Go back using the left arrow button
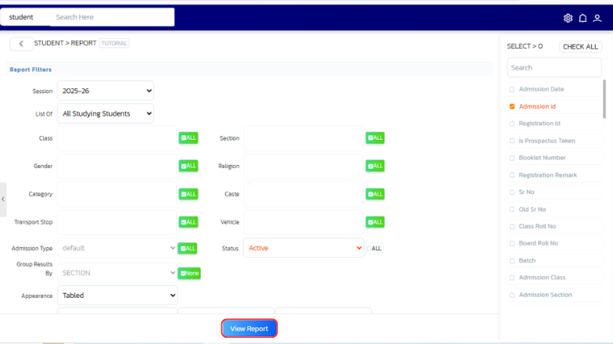This screenshot has width=613, height=344. 21,44
